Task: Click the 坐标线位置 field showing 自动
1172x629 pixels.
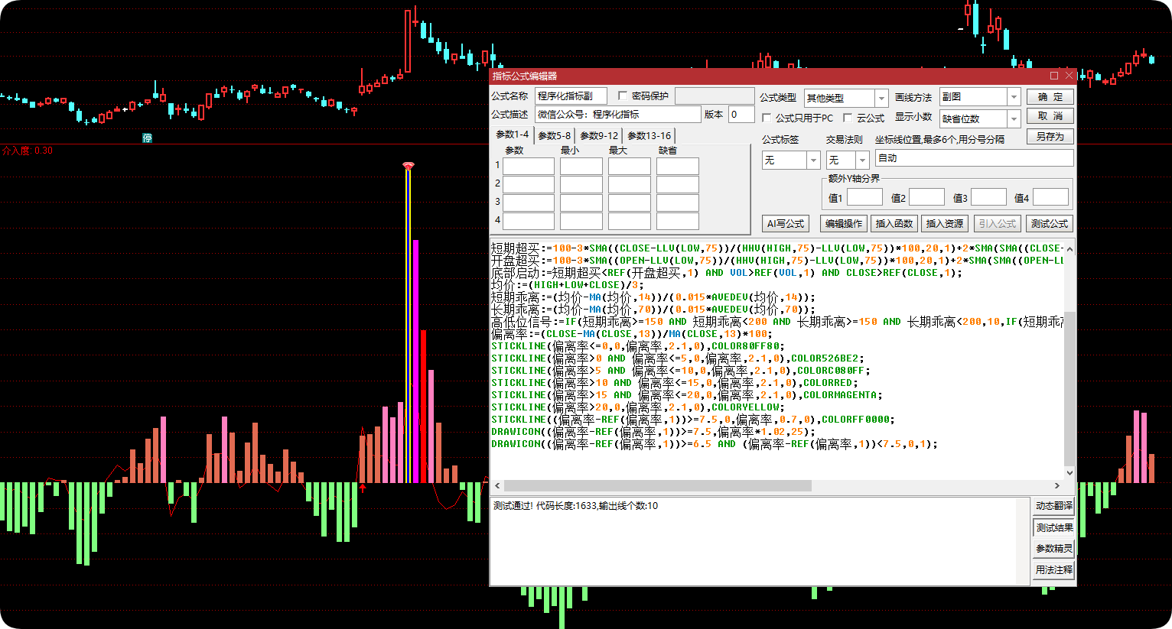Action: [974, 158]
